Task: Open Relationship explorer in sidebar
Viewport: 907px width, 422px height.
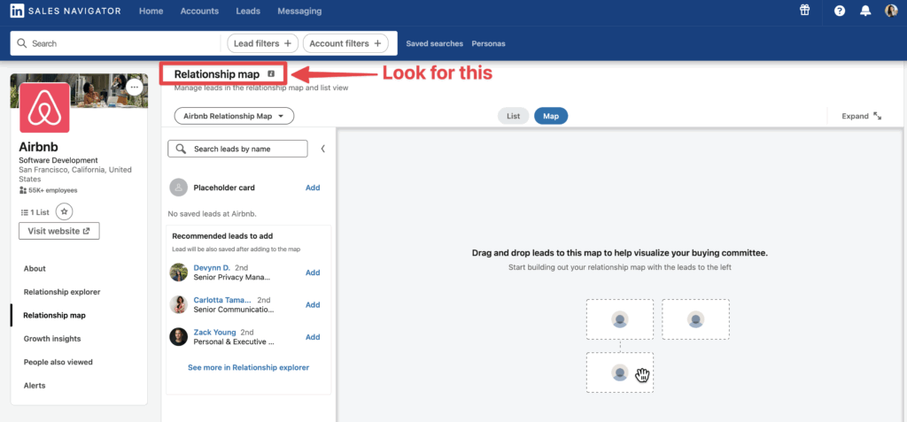Action: (x=62, y=292)
